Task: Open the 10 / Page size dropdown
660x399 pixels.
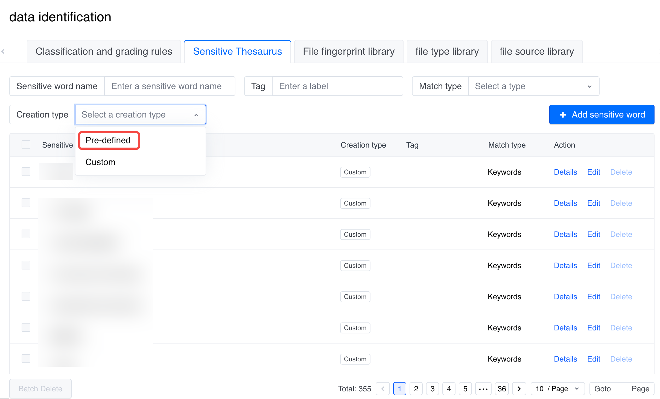Action: click(557, 389)
